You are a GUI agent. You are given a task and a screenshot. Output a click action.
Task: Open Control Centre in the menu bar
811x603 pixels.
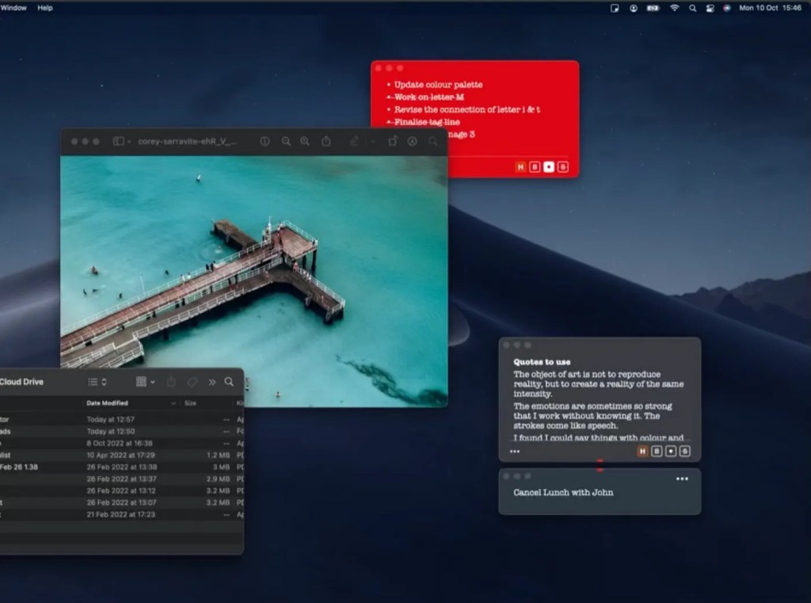pos(710,8)
